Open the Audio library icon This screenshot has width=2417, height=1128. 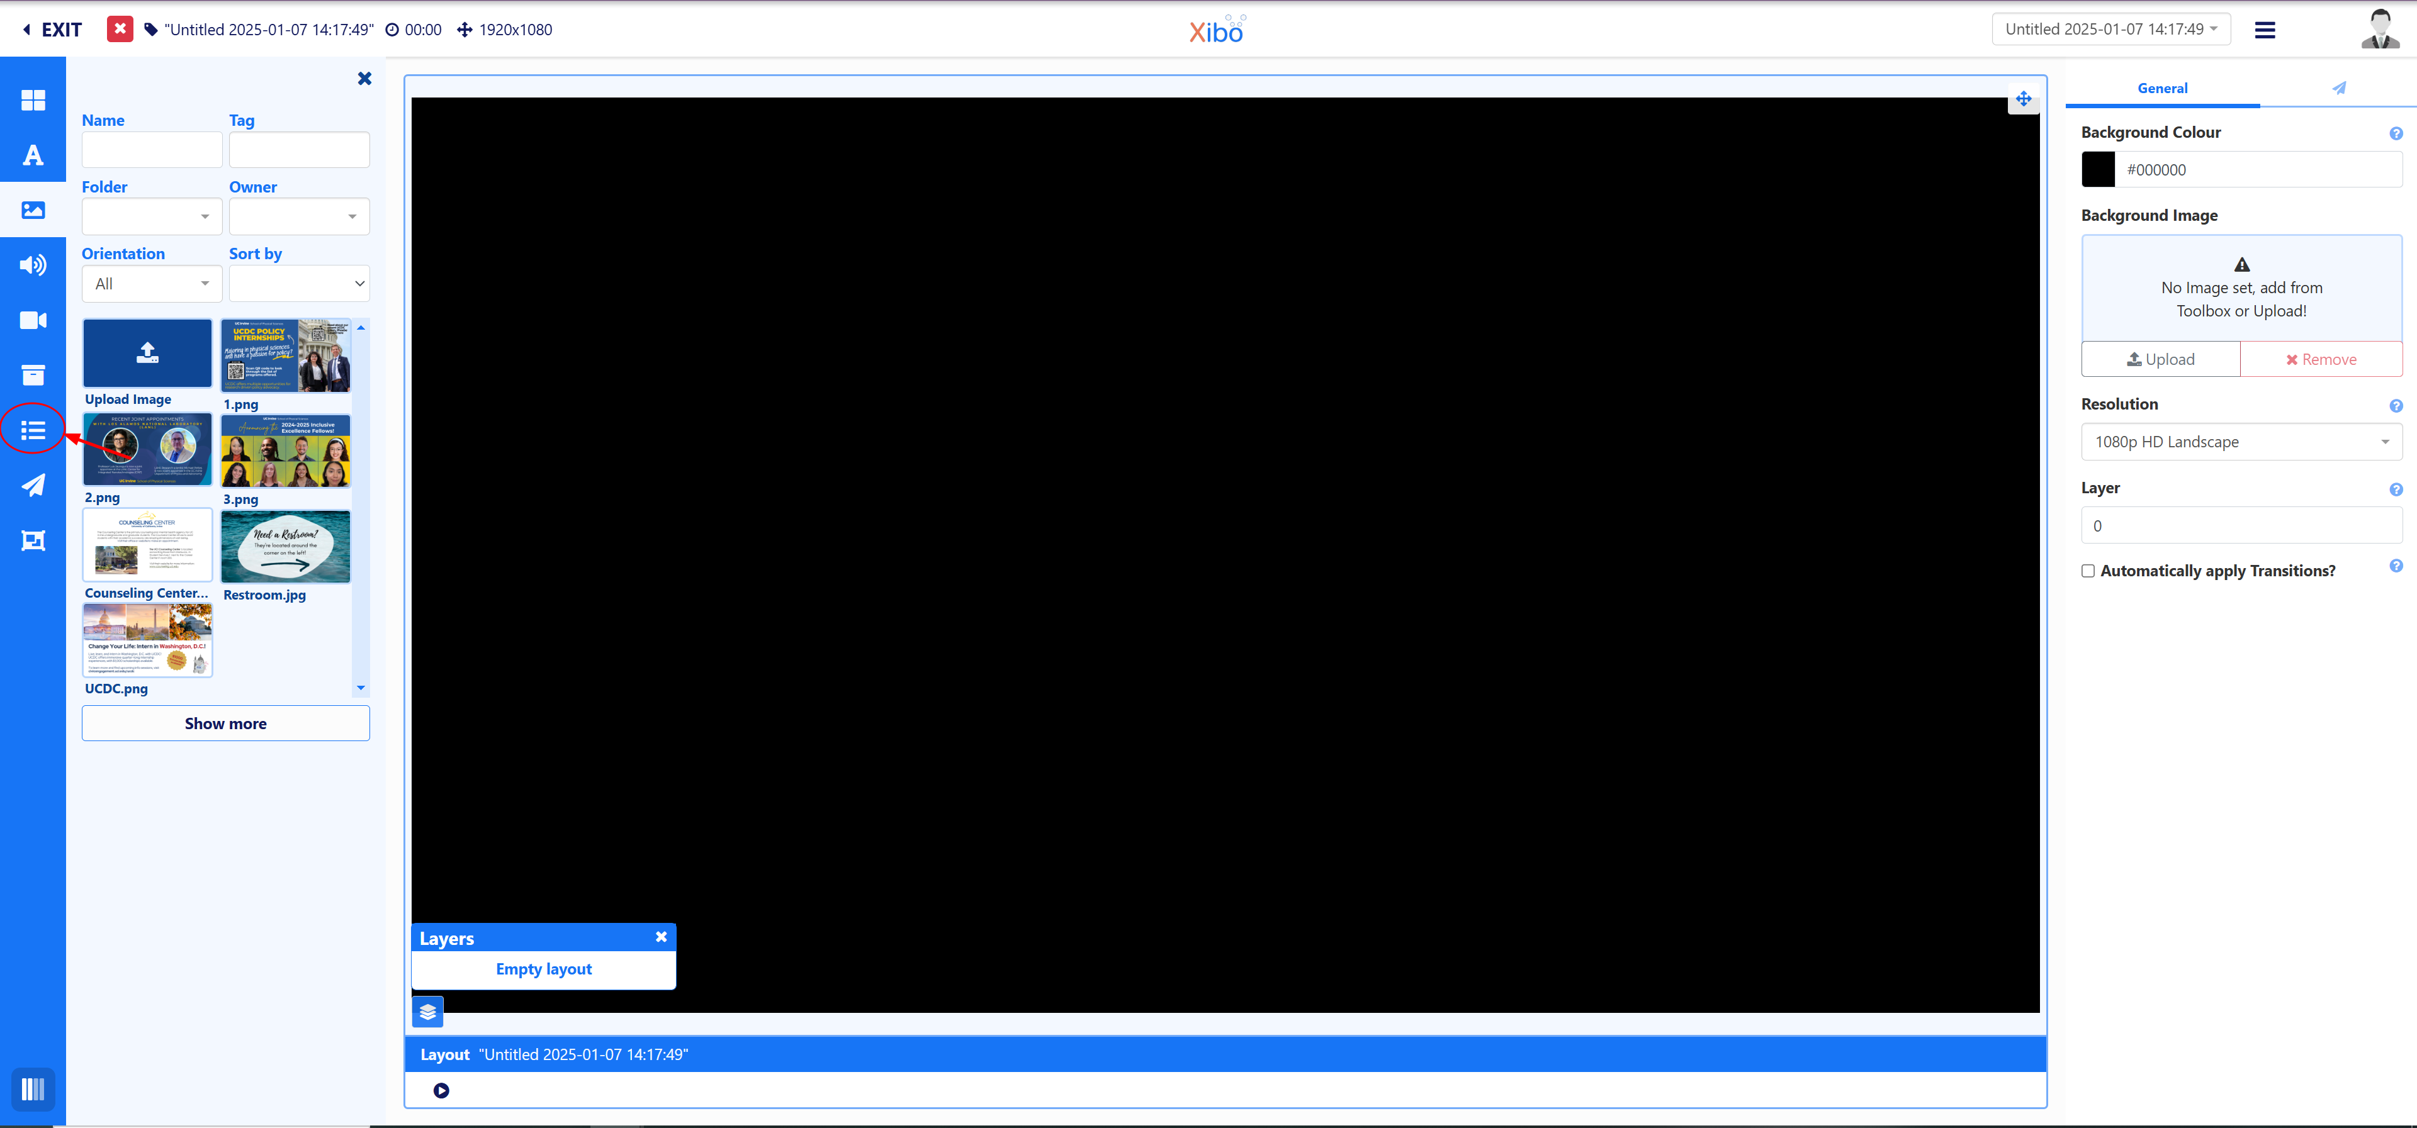pyautogui.click(x=33, y=265)
